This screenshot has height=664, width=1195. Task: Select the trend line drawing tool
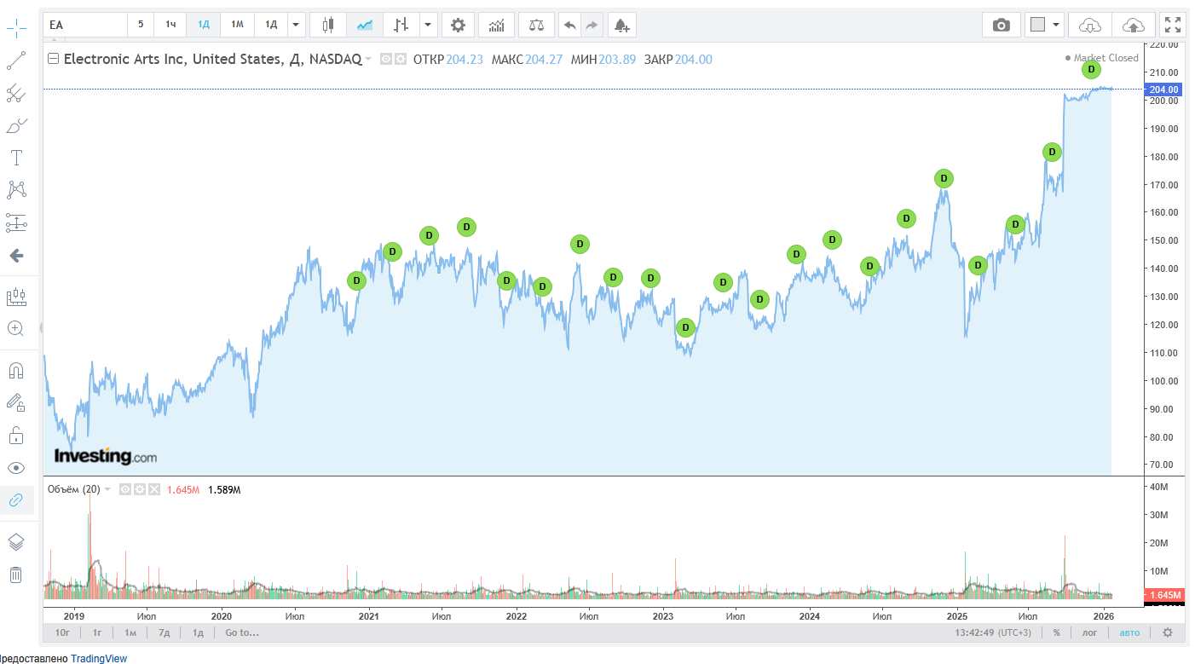[x=16, y=61]
